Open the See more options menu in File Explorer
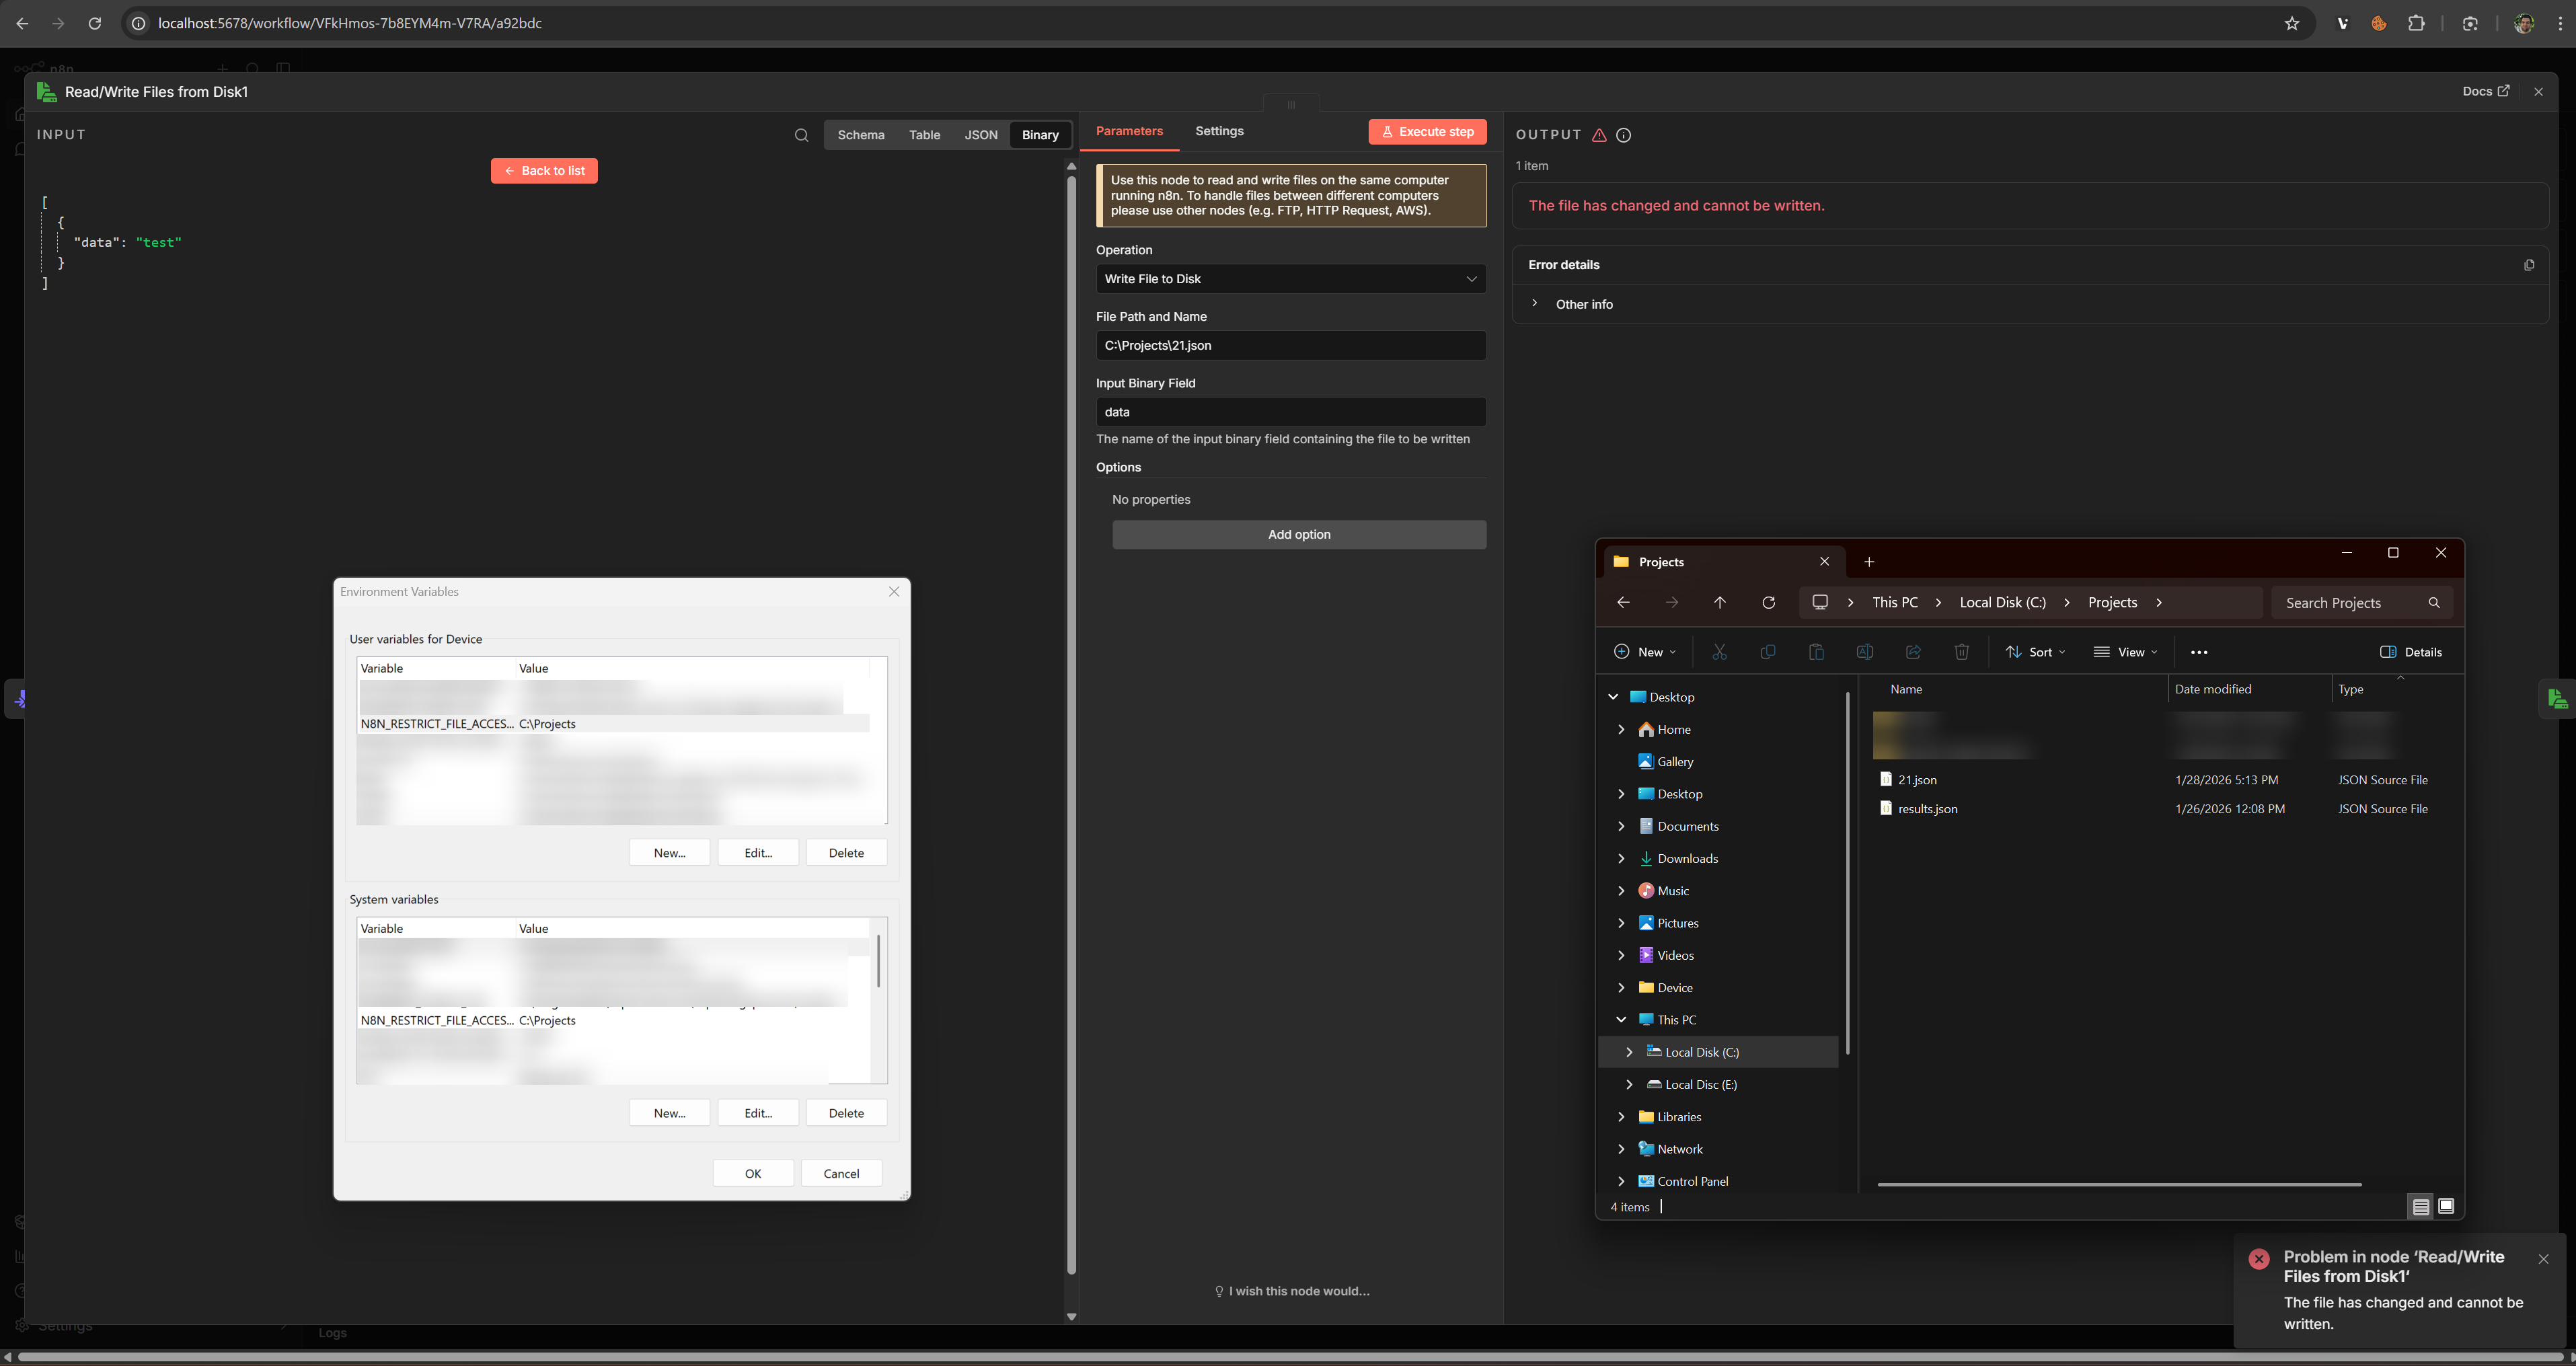2576x1366 pixels. coord(2199,652)
